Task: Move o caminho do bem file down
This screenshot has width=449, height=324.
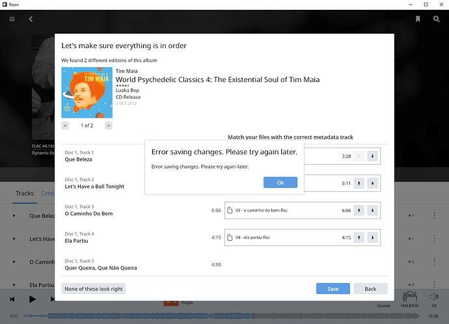Action: pos(372,210)
